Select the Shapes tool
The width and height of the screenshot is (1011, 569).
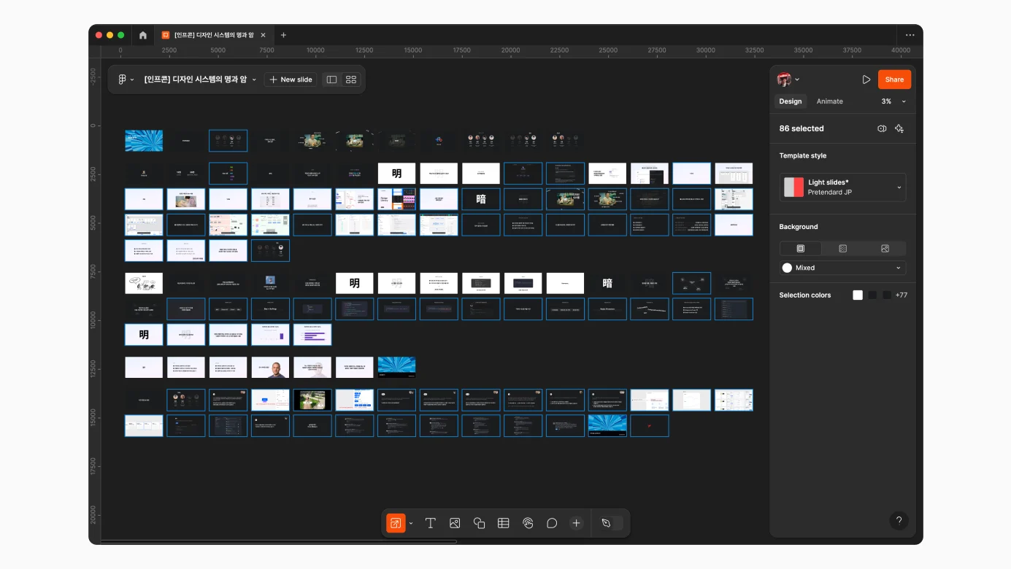click(479, 523)
